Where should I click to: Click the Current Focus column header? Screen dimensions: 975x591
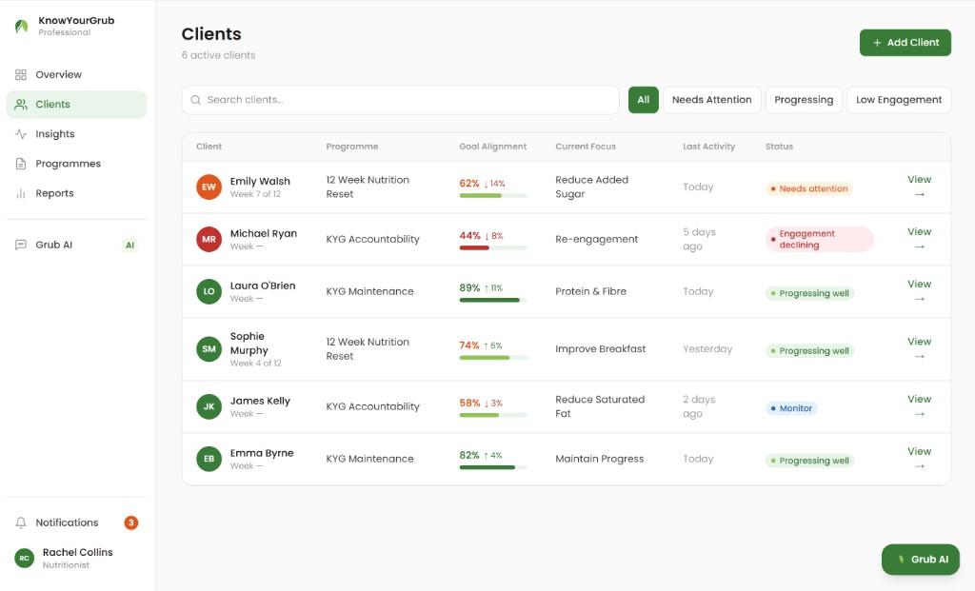coord(586,147)
